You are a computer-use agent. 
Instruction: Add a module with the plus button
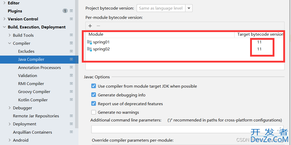pyautogui.click(x=90, y=26)
